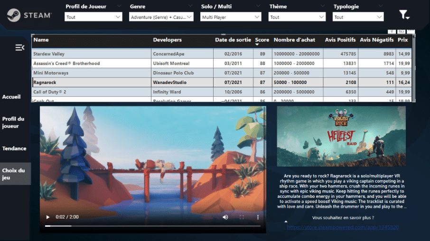430x241 pixels.
Task: Sort by the Name column header
Action: click(x=41, y=40)
